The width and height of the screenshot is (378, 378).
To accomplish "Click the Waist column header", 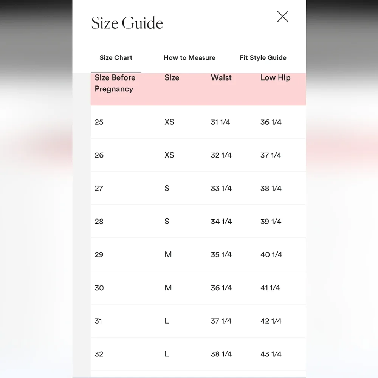I will tap(221, 78).
